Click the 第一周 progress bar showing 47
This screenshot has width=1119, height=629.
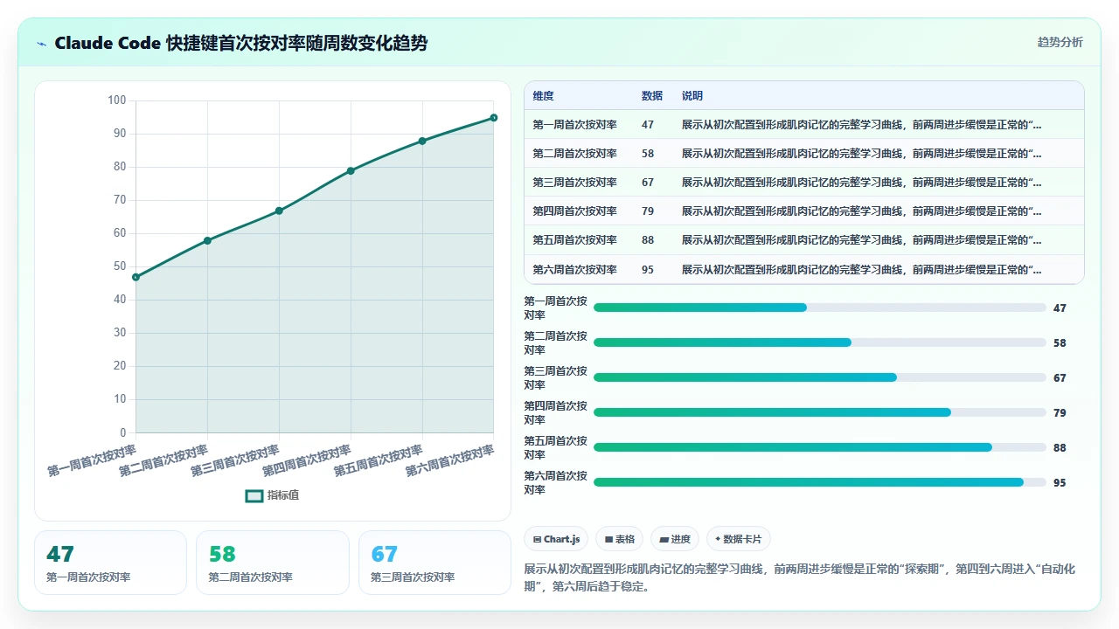coord(820,308)
